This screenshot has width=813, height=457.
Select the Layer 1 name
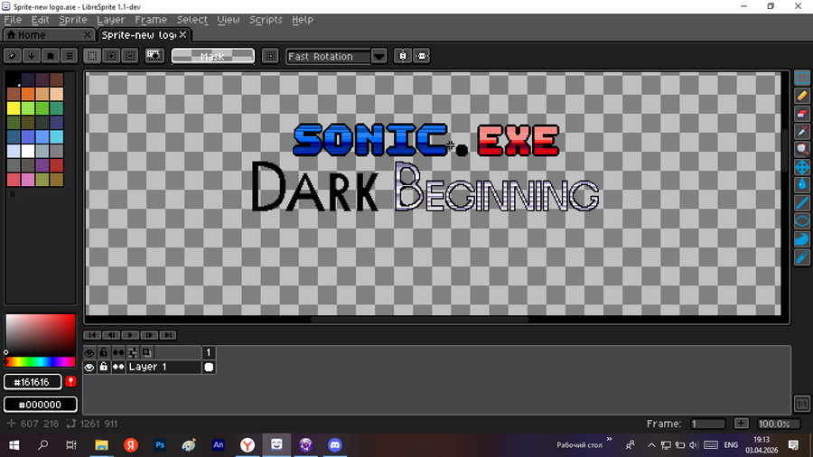pyautogui.click(x=164, y=368)
